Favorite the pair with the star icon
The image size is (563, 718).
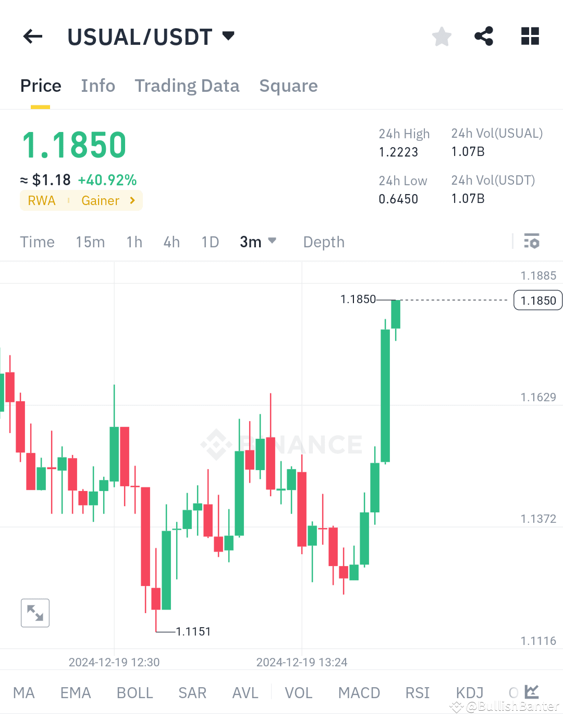[442, 36]
